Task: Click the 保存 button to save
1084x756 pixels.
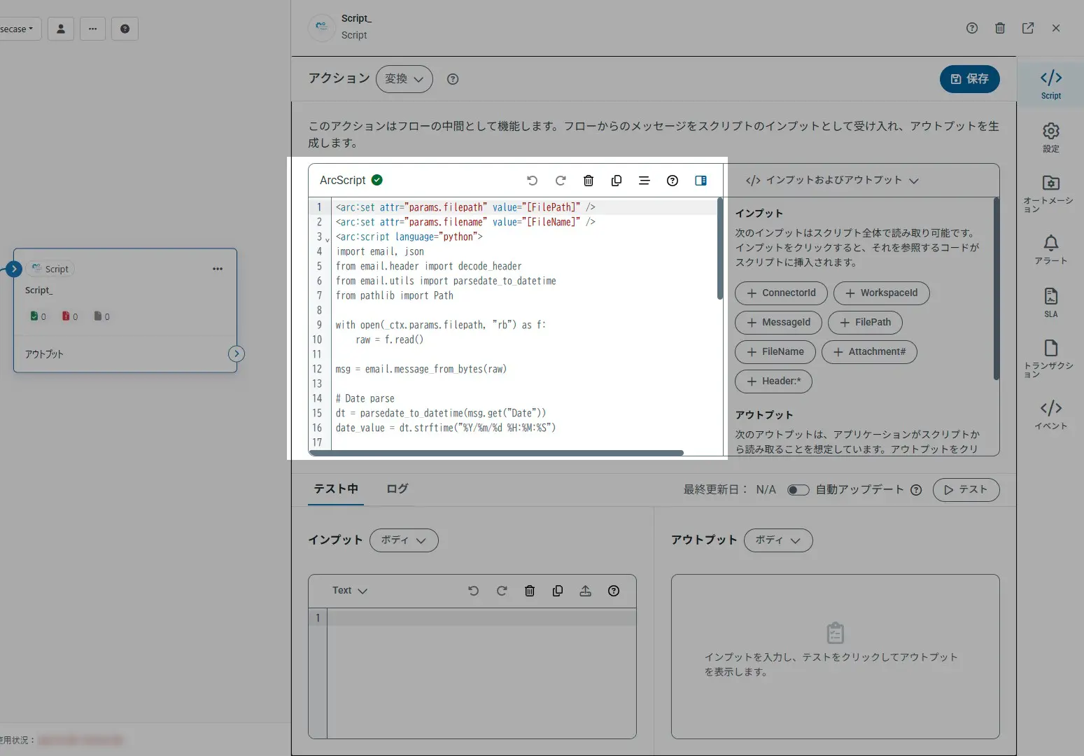Action: [969, 79]
